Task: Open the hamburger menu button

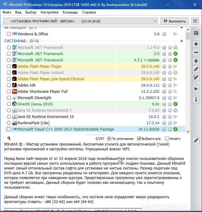Action: coord(195,21)
